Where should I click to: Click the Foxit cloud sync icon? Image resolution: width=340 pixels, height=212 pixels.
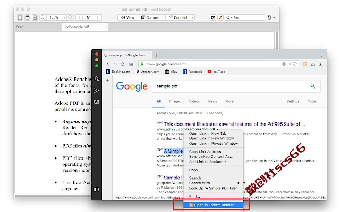pos(213,17)
